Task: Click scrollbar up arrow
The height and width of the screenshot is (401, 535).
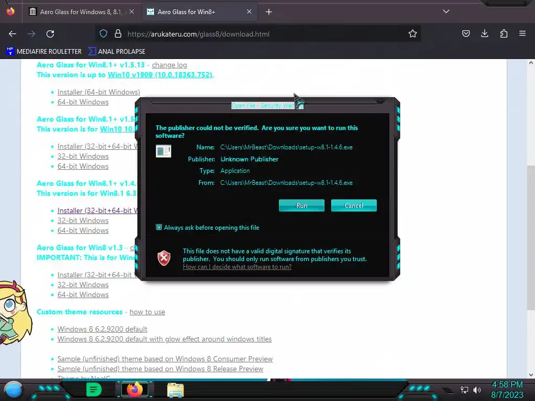Action: tap(531, 63)
